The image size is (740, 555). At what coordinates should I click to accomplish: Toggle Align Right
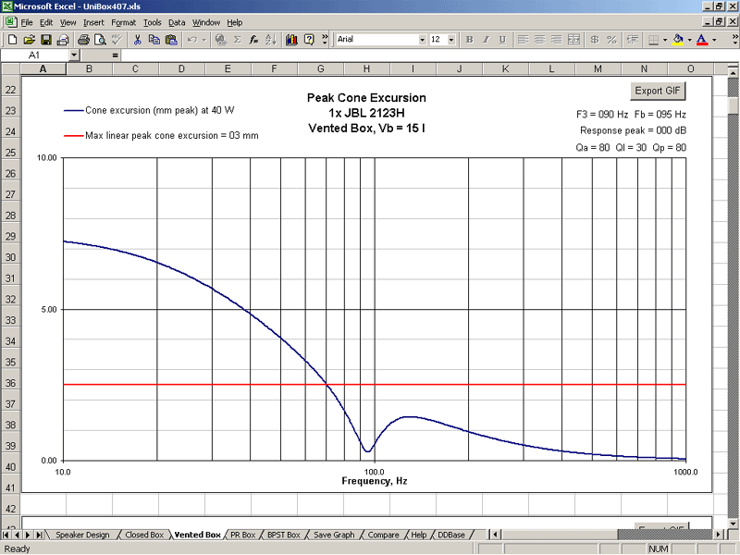point(557,40)
